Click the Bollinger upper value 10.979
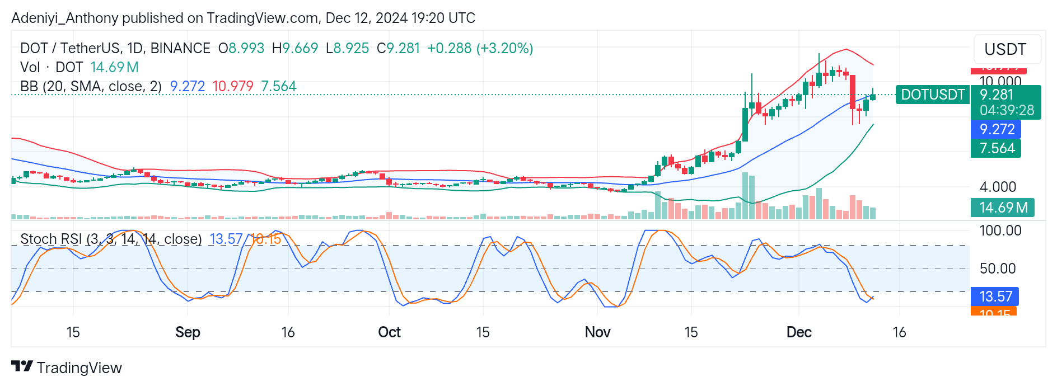 pyautogui.click(x=233, y=86)
